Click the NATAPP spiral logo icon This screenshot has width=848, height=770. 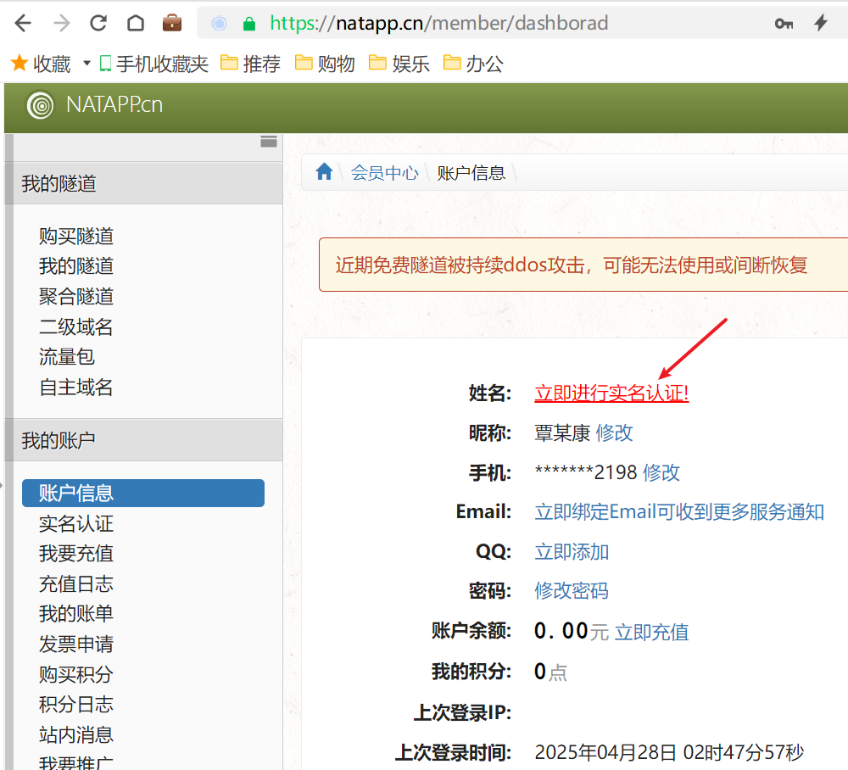pyautogui.click(x=39, y=107)
